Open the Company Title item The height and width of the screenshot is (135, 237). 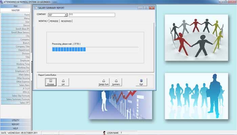pyautogui.click(x=16, y=47)
